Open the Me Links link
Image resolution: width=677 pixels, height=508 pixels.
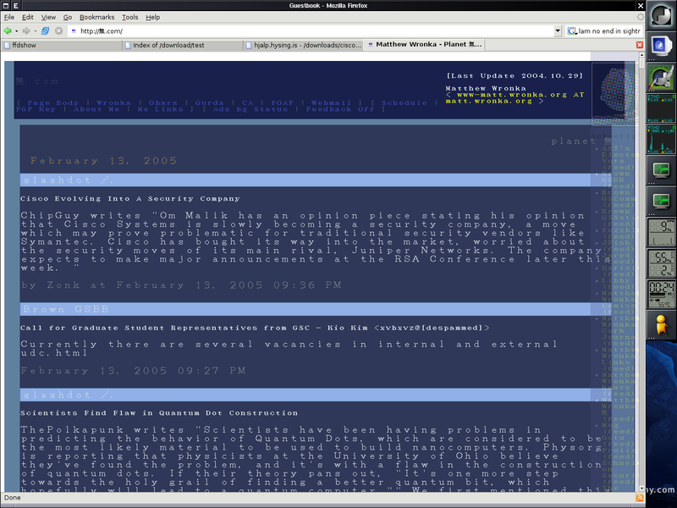160,109
